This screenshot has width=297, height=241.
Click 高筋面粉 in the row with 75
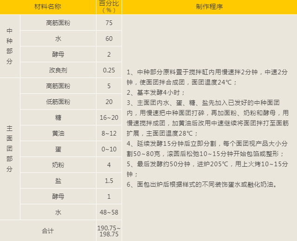pyautogui.click(x=58, y=23)
